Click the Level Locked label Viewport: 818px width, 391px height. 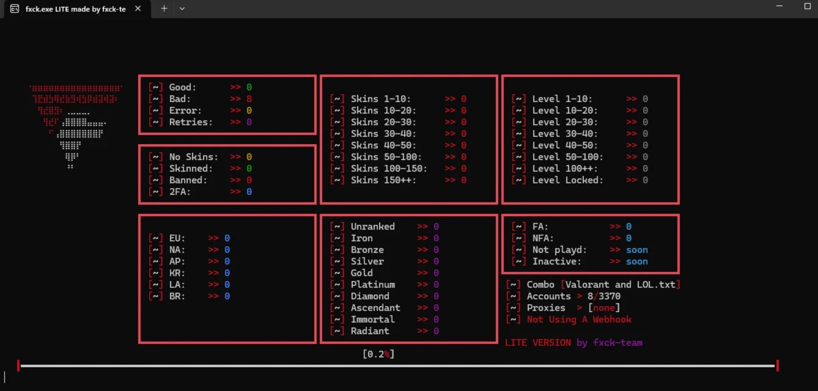[x=567, y=180]
